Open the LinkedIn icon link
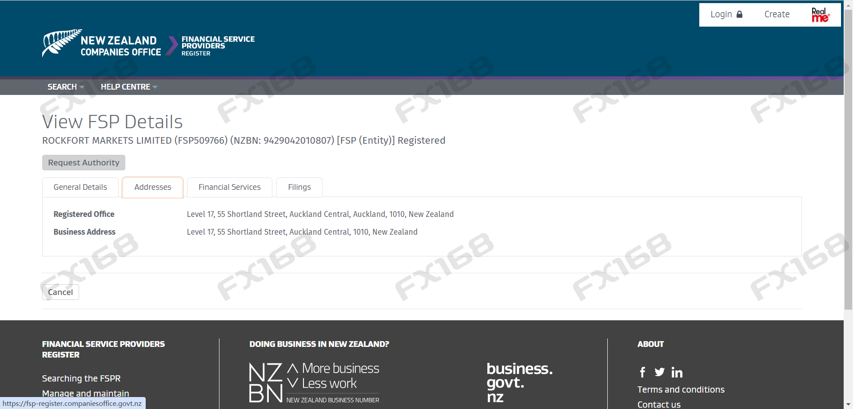 (677, 372)
